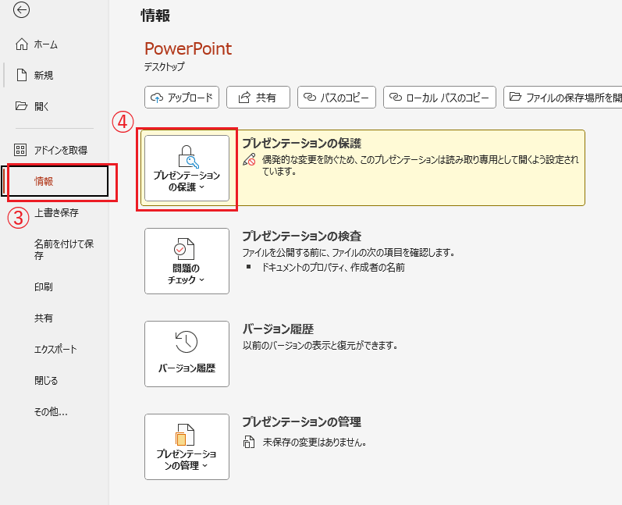The height and width of the screenshot is (505, 622).
Task: Open その他... in the sidebar
Action: coord(51,412)
